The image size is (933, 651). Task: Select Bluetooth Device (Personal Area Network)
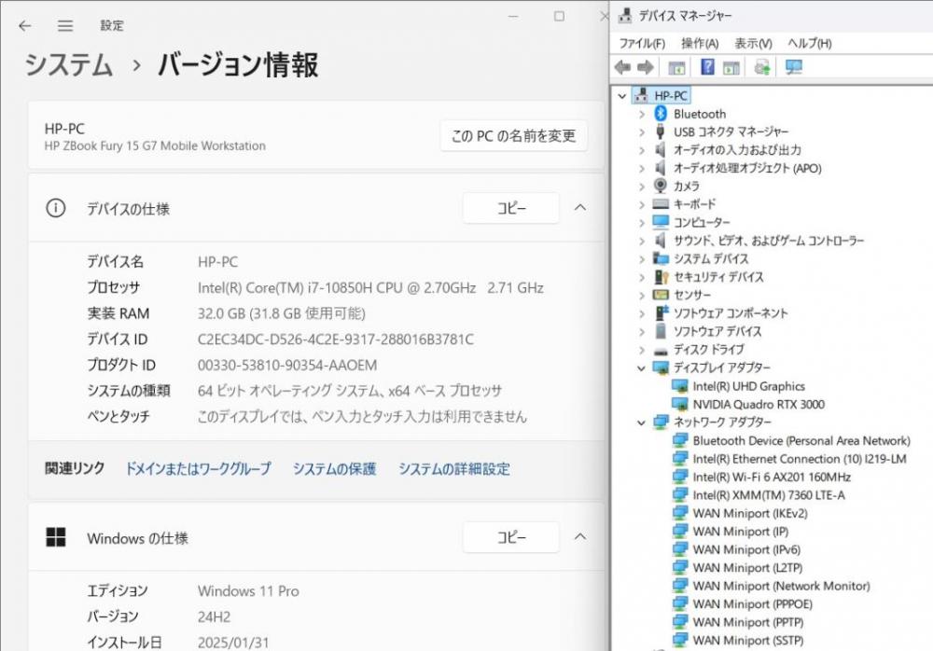point(801,440)
